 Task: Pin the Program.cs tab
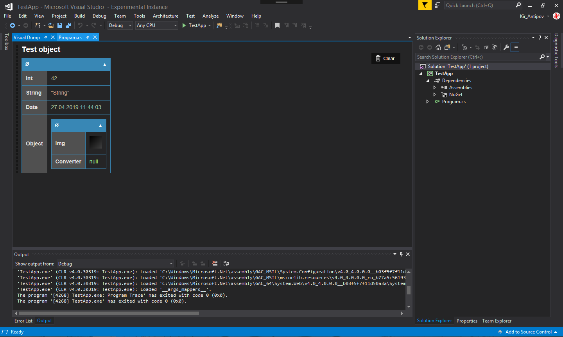point(88,38)
